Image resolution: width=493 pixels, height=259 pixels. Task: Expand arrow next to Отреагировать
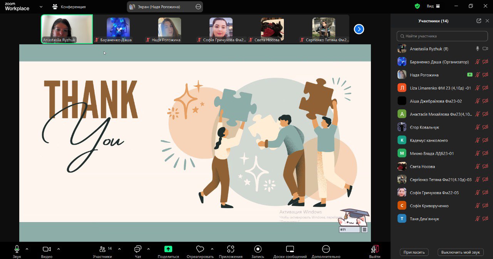212,249
